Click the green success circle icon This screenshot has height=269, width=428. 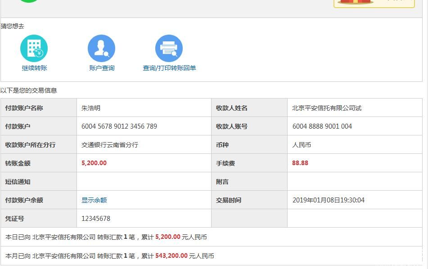coord(28,1)
